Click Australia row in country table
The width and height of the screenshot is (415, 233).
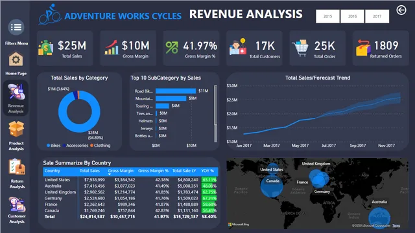pyautogui.click(x=130, y=186)
